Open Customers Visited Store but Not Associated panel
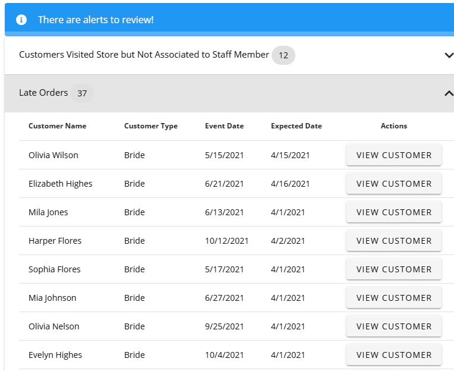The width and height of the screenshot is (454, 371). coord(144,55)
